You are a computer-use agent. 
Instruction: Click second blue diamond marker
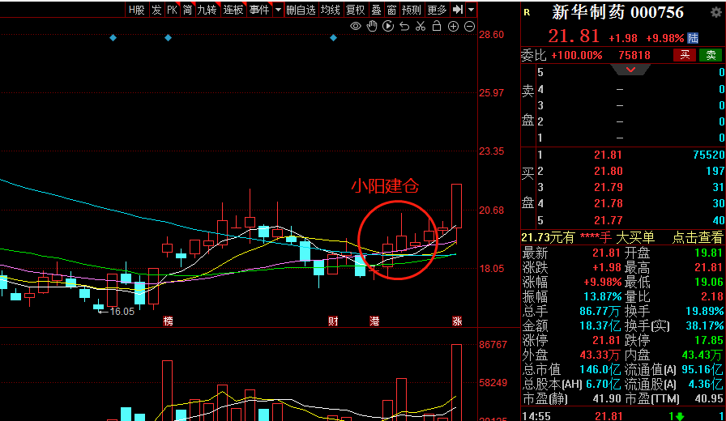pos(168,38)
